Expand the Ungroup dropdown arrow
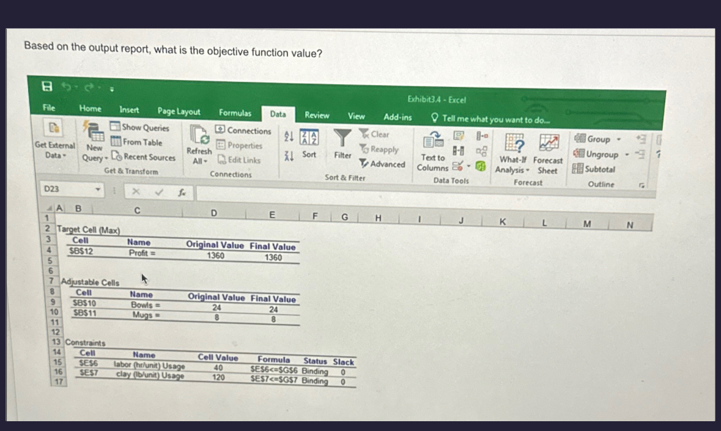 627,155
